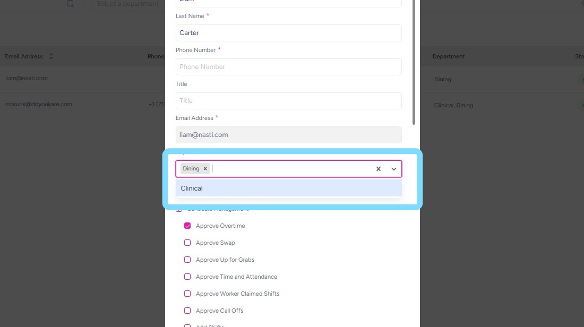The width and height of the screenshot is (584, 327).
Task: Tick Approve Time and Attendance checkbox
Action: 187,277
